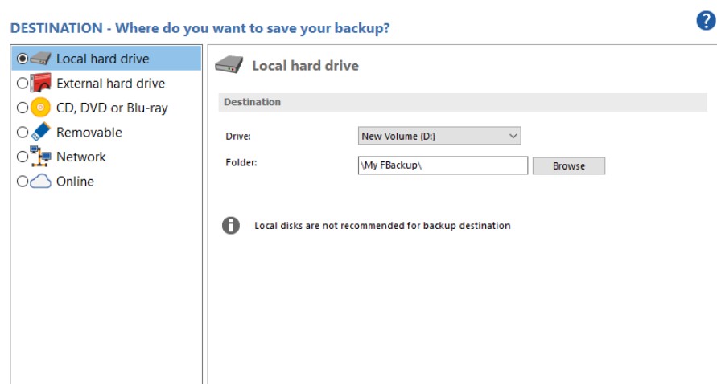This screenshot has height=384, width=717.
Task: Click the Network computers icon
Action: (x=41, y=157)
